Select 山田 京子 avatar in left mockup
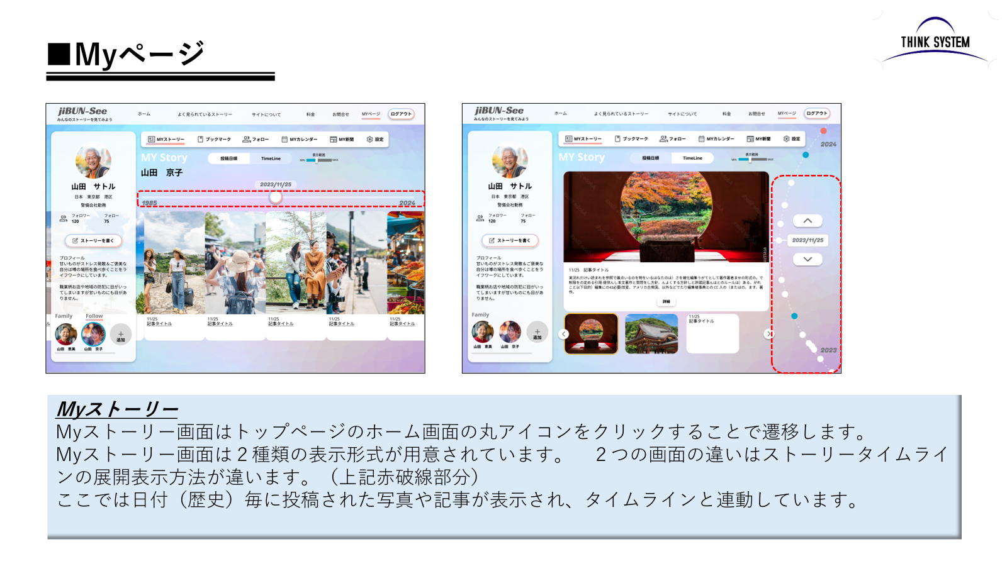 94,335
